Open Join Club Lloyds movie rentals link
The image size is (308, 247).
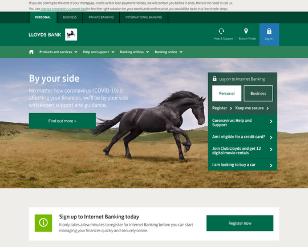coord(242,150)
